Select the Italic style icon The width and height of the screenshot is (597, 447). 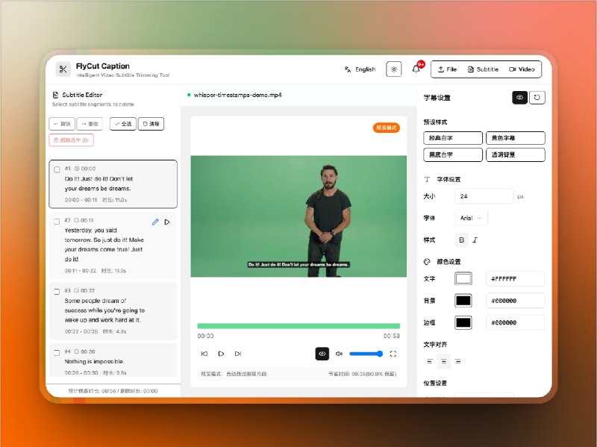click(x=475, y=240)
